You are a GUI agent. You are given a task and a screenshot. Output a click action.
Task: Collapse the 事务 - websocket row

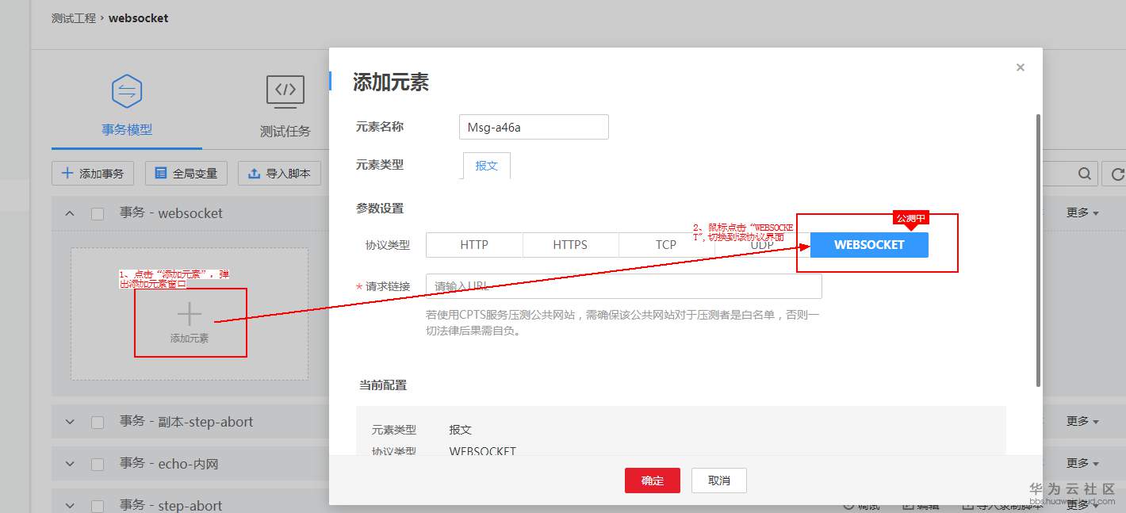click(x=70, y=213)
